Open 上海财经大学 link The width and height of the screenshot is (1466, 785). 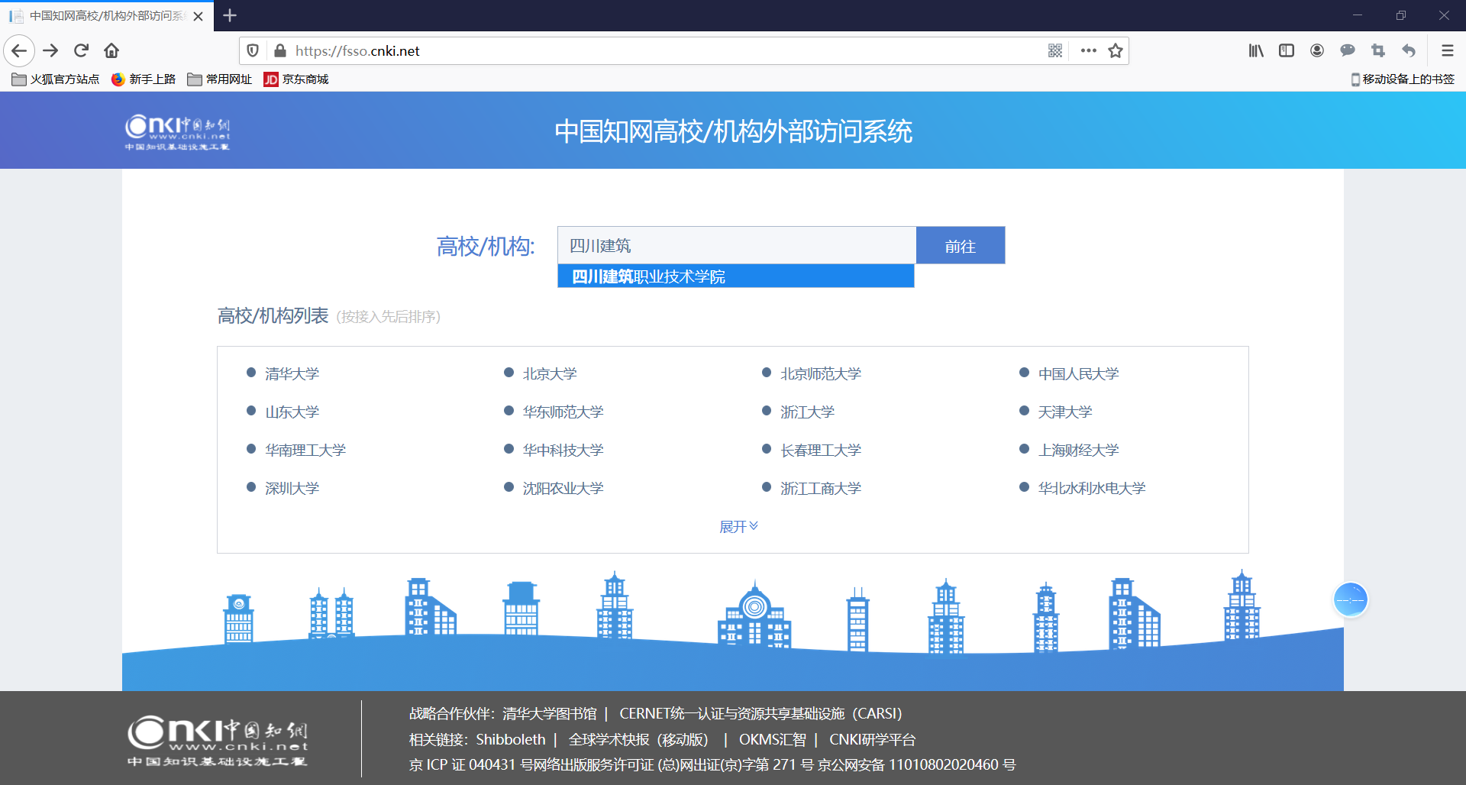(1078, 450)
